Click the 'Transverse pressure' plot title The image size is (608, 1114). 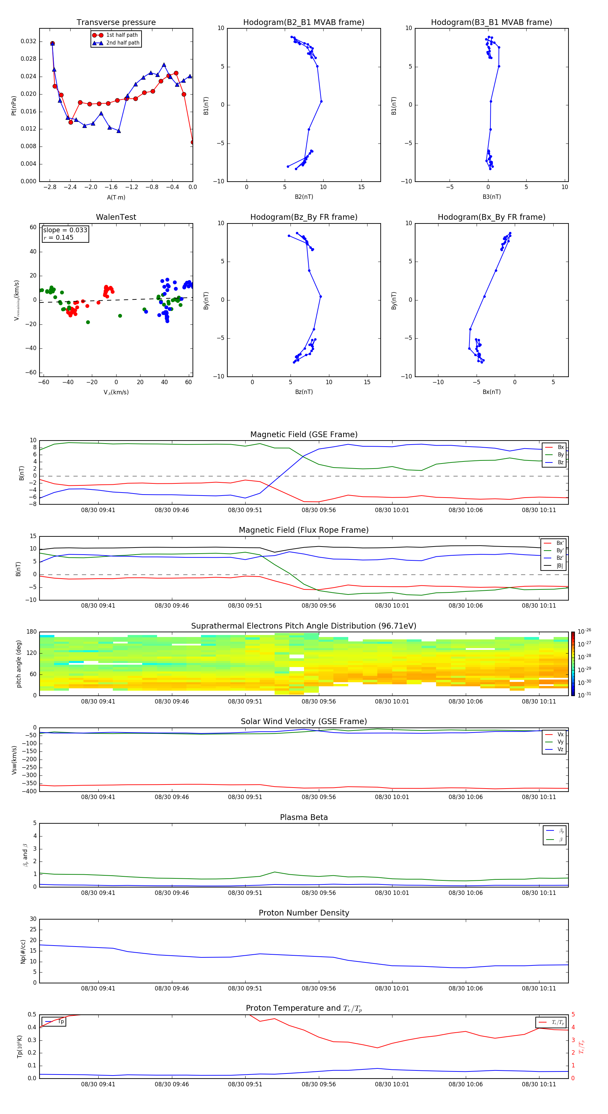[x=116, y=22]
